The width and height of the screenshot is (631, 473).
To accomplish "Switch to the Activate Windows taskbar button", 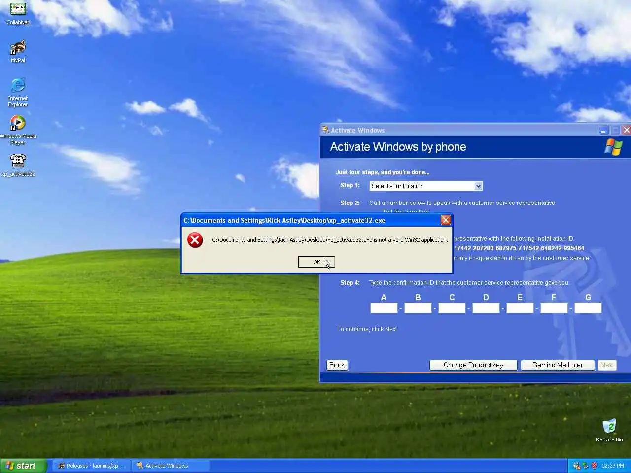I will tap(170, 466).
